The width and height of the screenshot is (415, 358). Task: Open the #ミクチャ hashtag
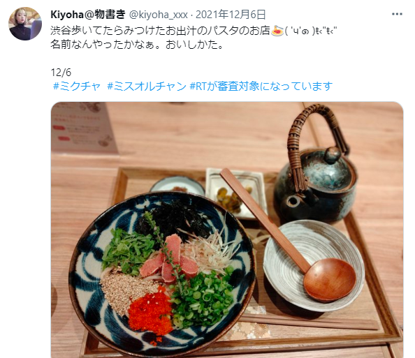pyautogui.click(x=77, y=87)
